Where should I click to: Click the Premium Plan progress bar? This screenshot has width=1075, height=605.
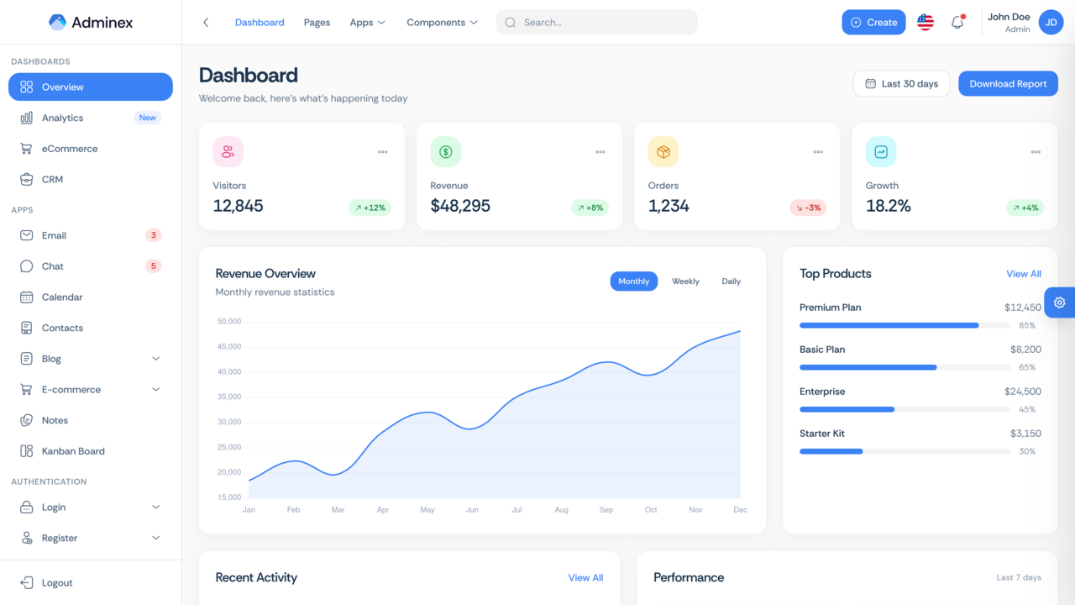pos(905,325)
